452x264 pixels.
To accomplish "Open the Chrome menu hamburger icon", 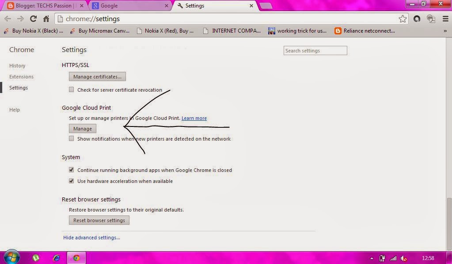I will (x=445, y=19).
